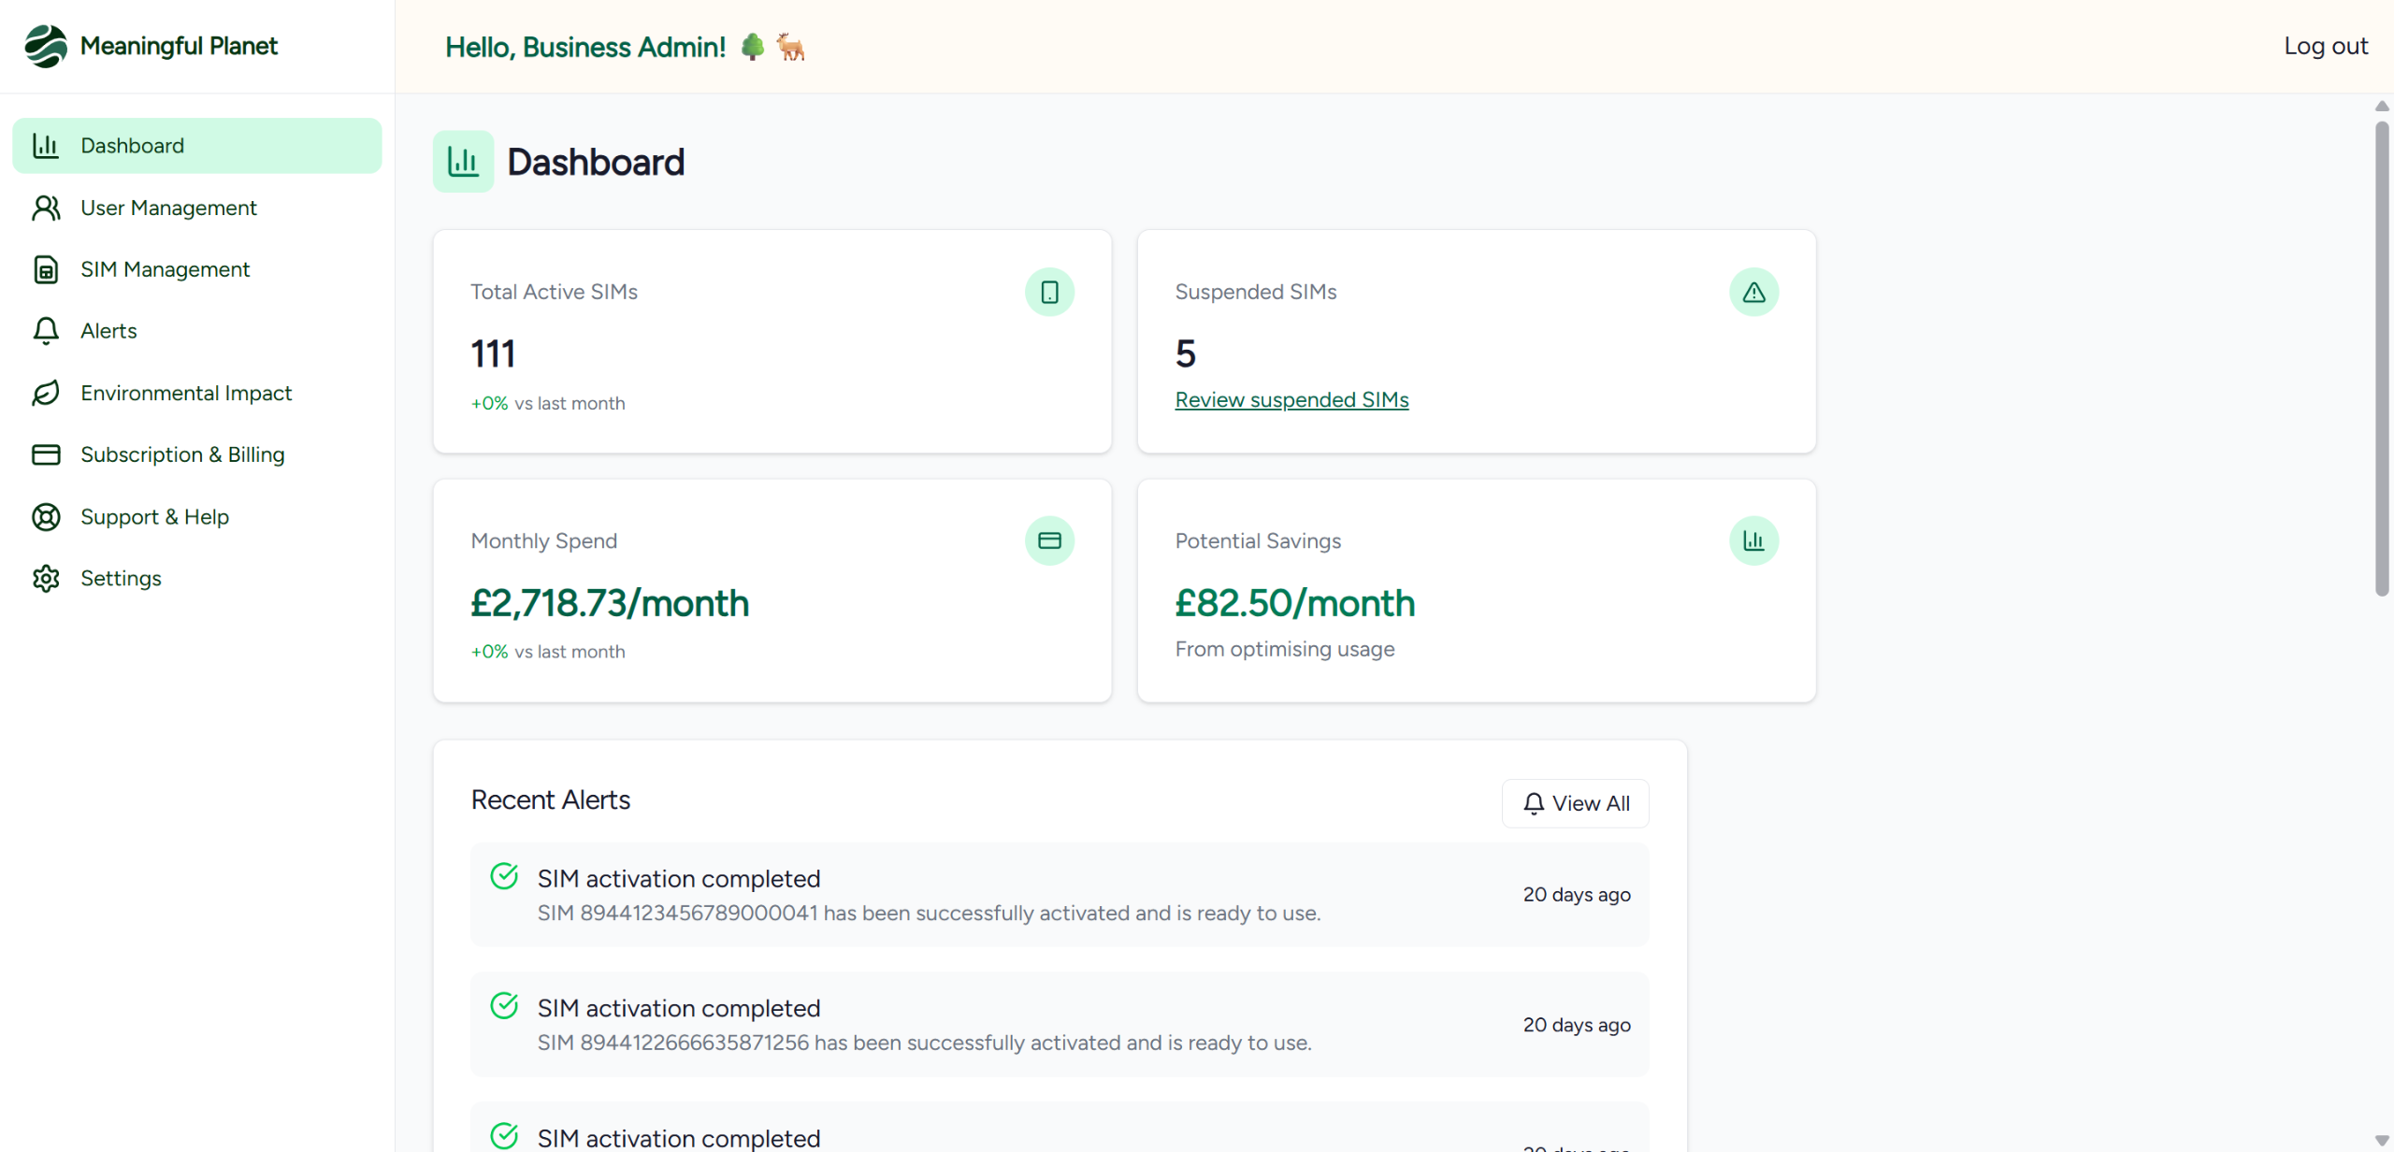
Task: Click the Meaningful Planet logo icon
Action: point(46,46)
